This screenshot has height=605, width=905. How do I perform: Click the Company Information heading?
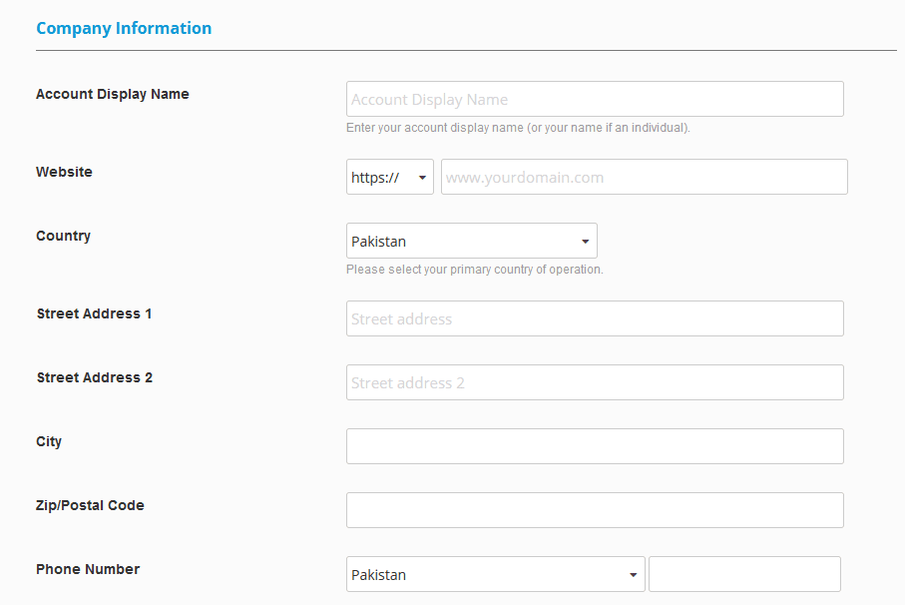coord(124,28)
